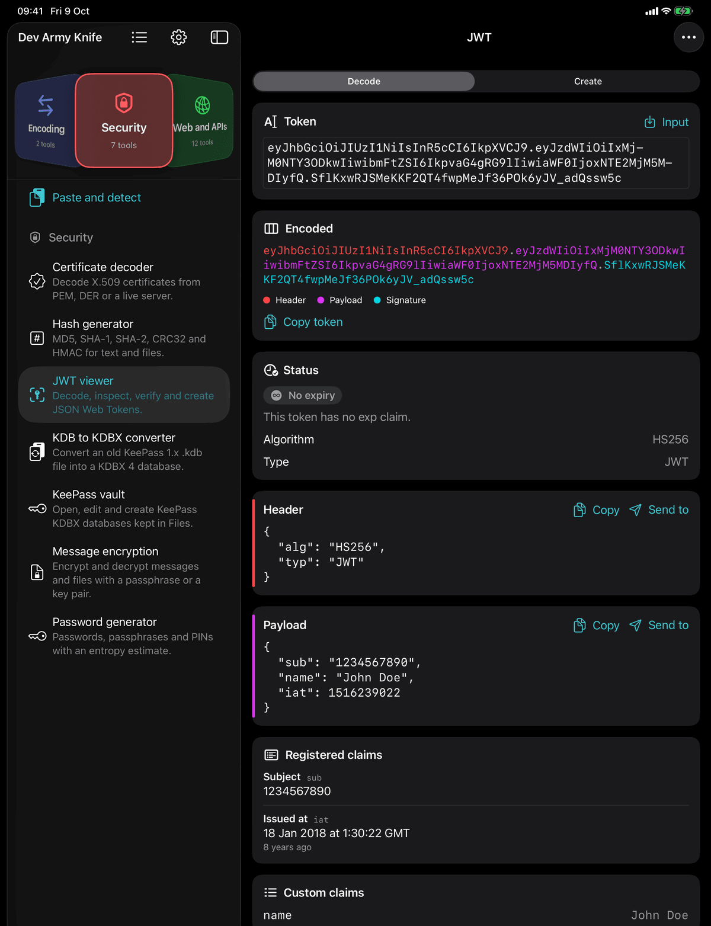Click Paste and detect link
The image size is (711, 926).
[x=97, y=197]
